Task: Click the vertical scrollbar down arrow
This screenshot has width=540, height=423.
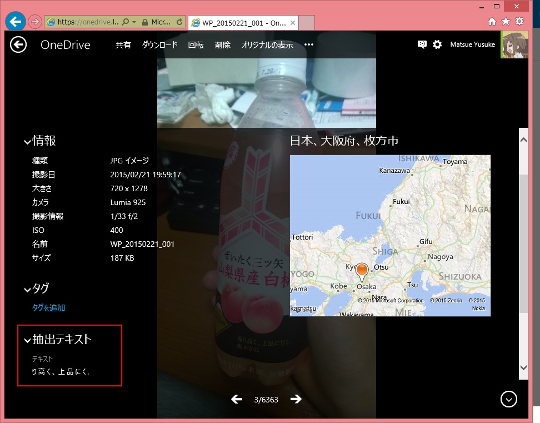Action: click(523, 367)
